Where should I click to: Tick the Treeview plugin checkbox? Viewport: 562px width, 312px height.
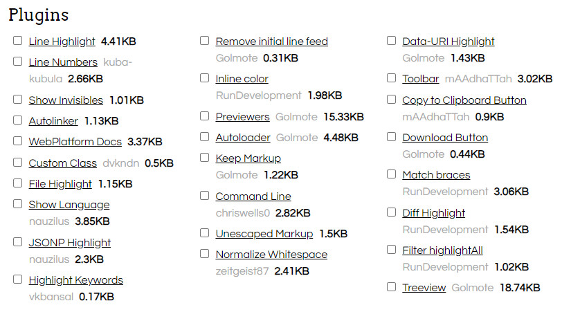coord(392,287)
